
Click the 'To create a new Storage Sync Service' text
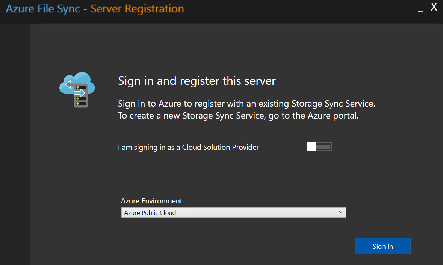point(192,116)
